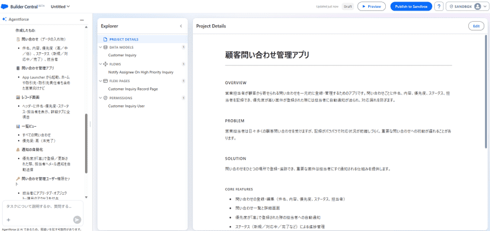Viewport: 490px width, 231px height.
Task: Click the Agentforce chat scrollbar thumb
Action: [x=86, y=143]
